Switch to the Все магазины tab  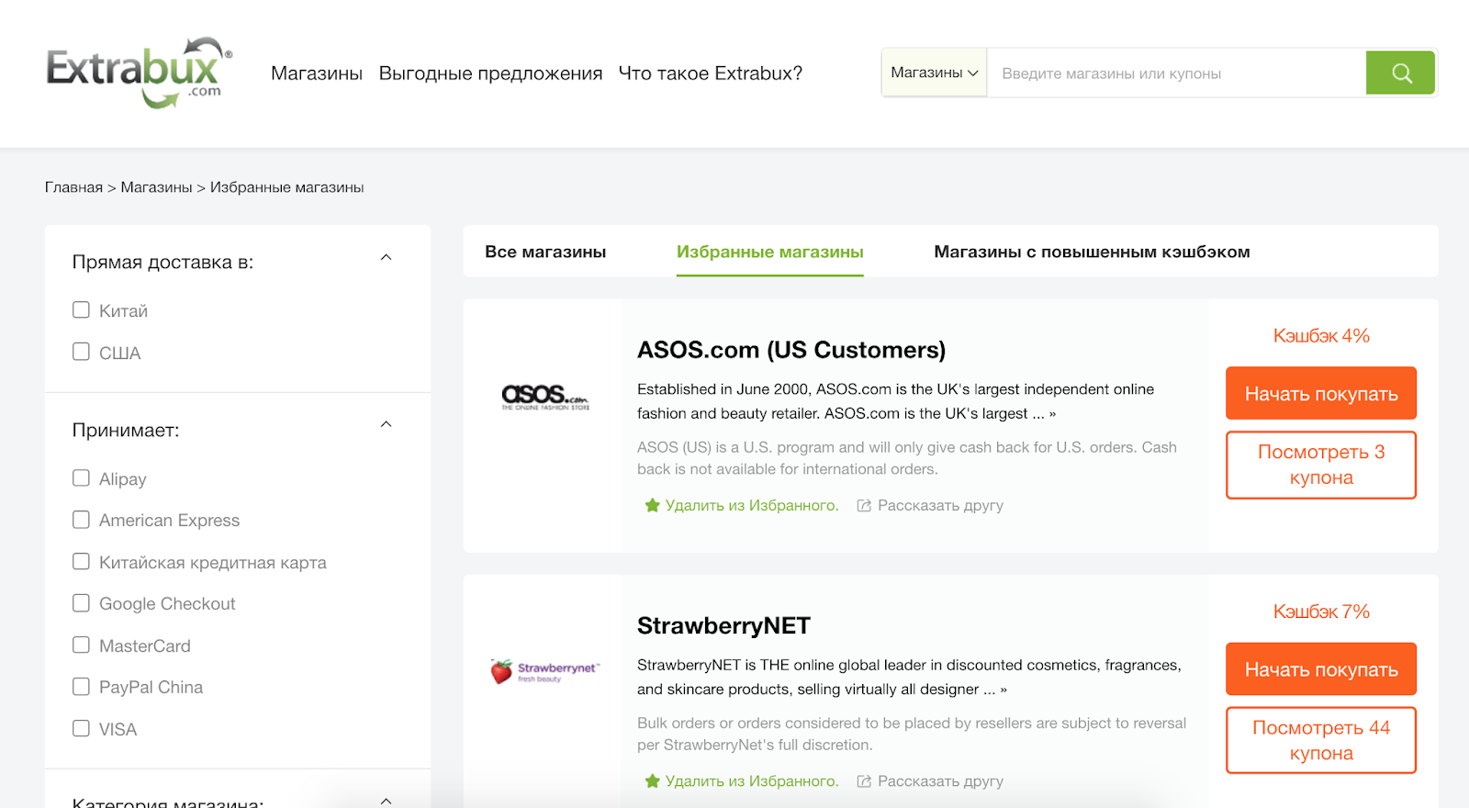545,252
